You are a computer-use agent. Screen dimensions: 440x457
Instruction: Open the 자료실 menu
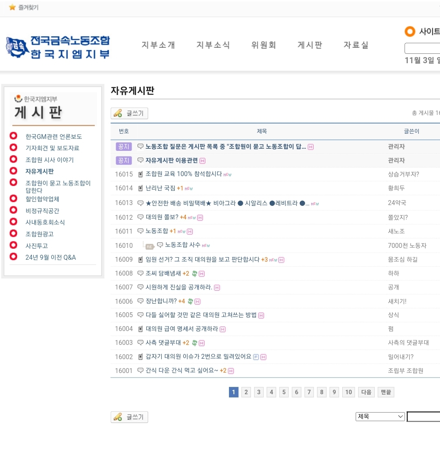pos(356,45)
